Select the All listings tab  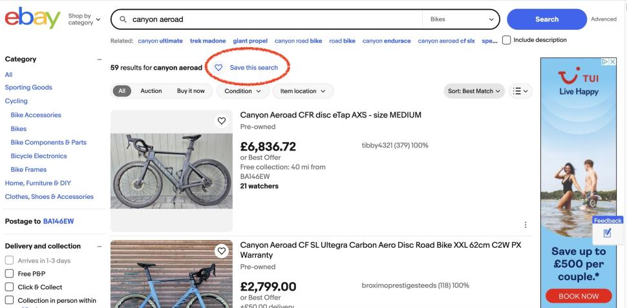122,91
